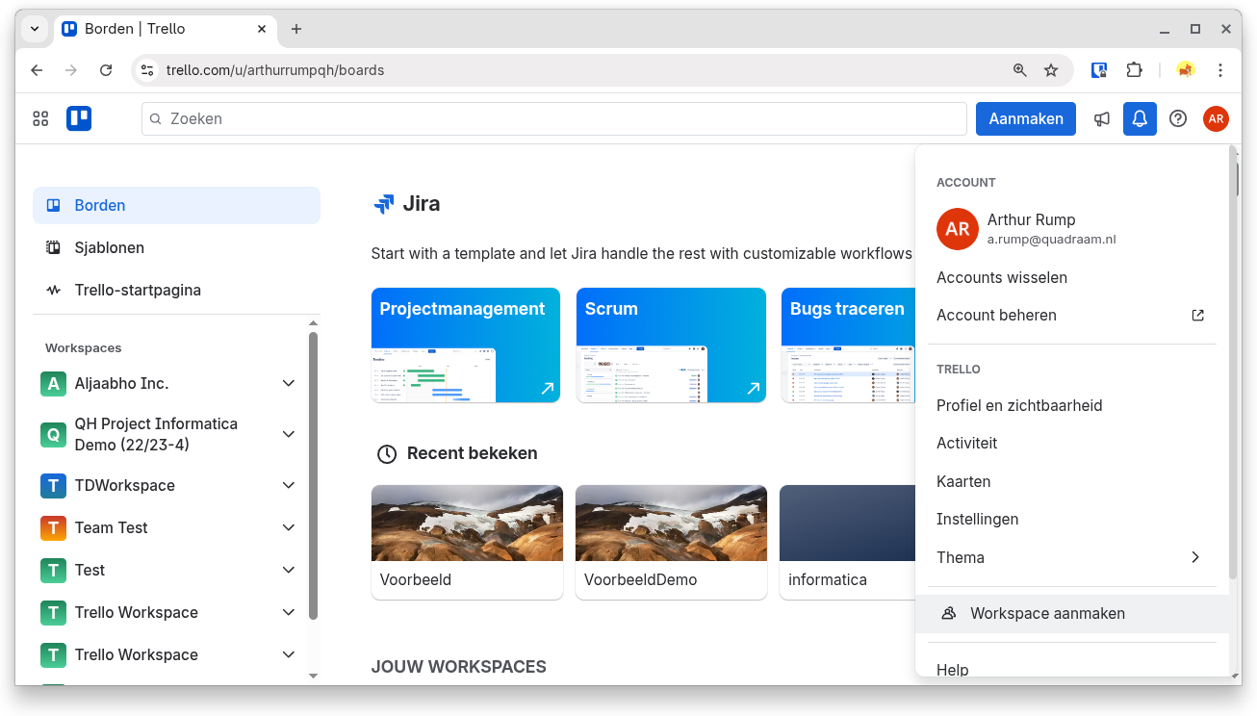Screen dimensions: 1257x716
Task: Click the Workspace aanmaken icon
Action: (949, 613)
